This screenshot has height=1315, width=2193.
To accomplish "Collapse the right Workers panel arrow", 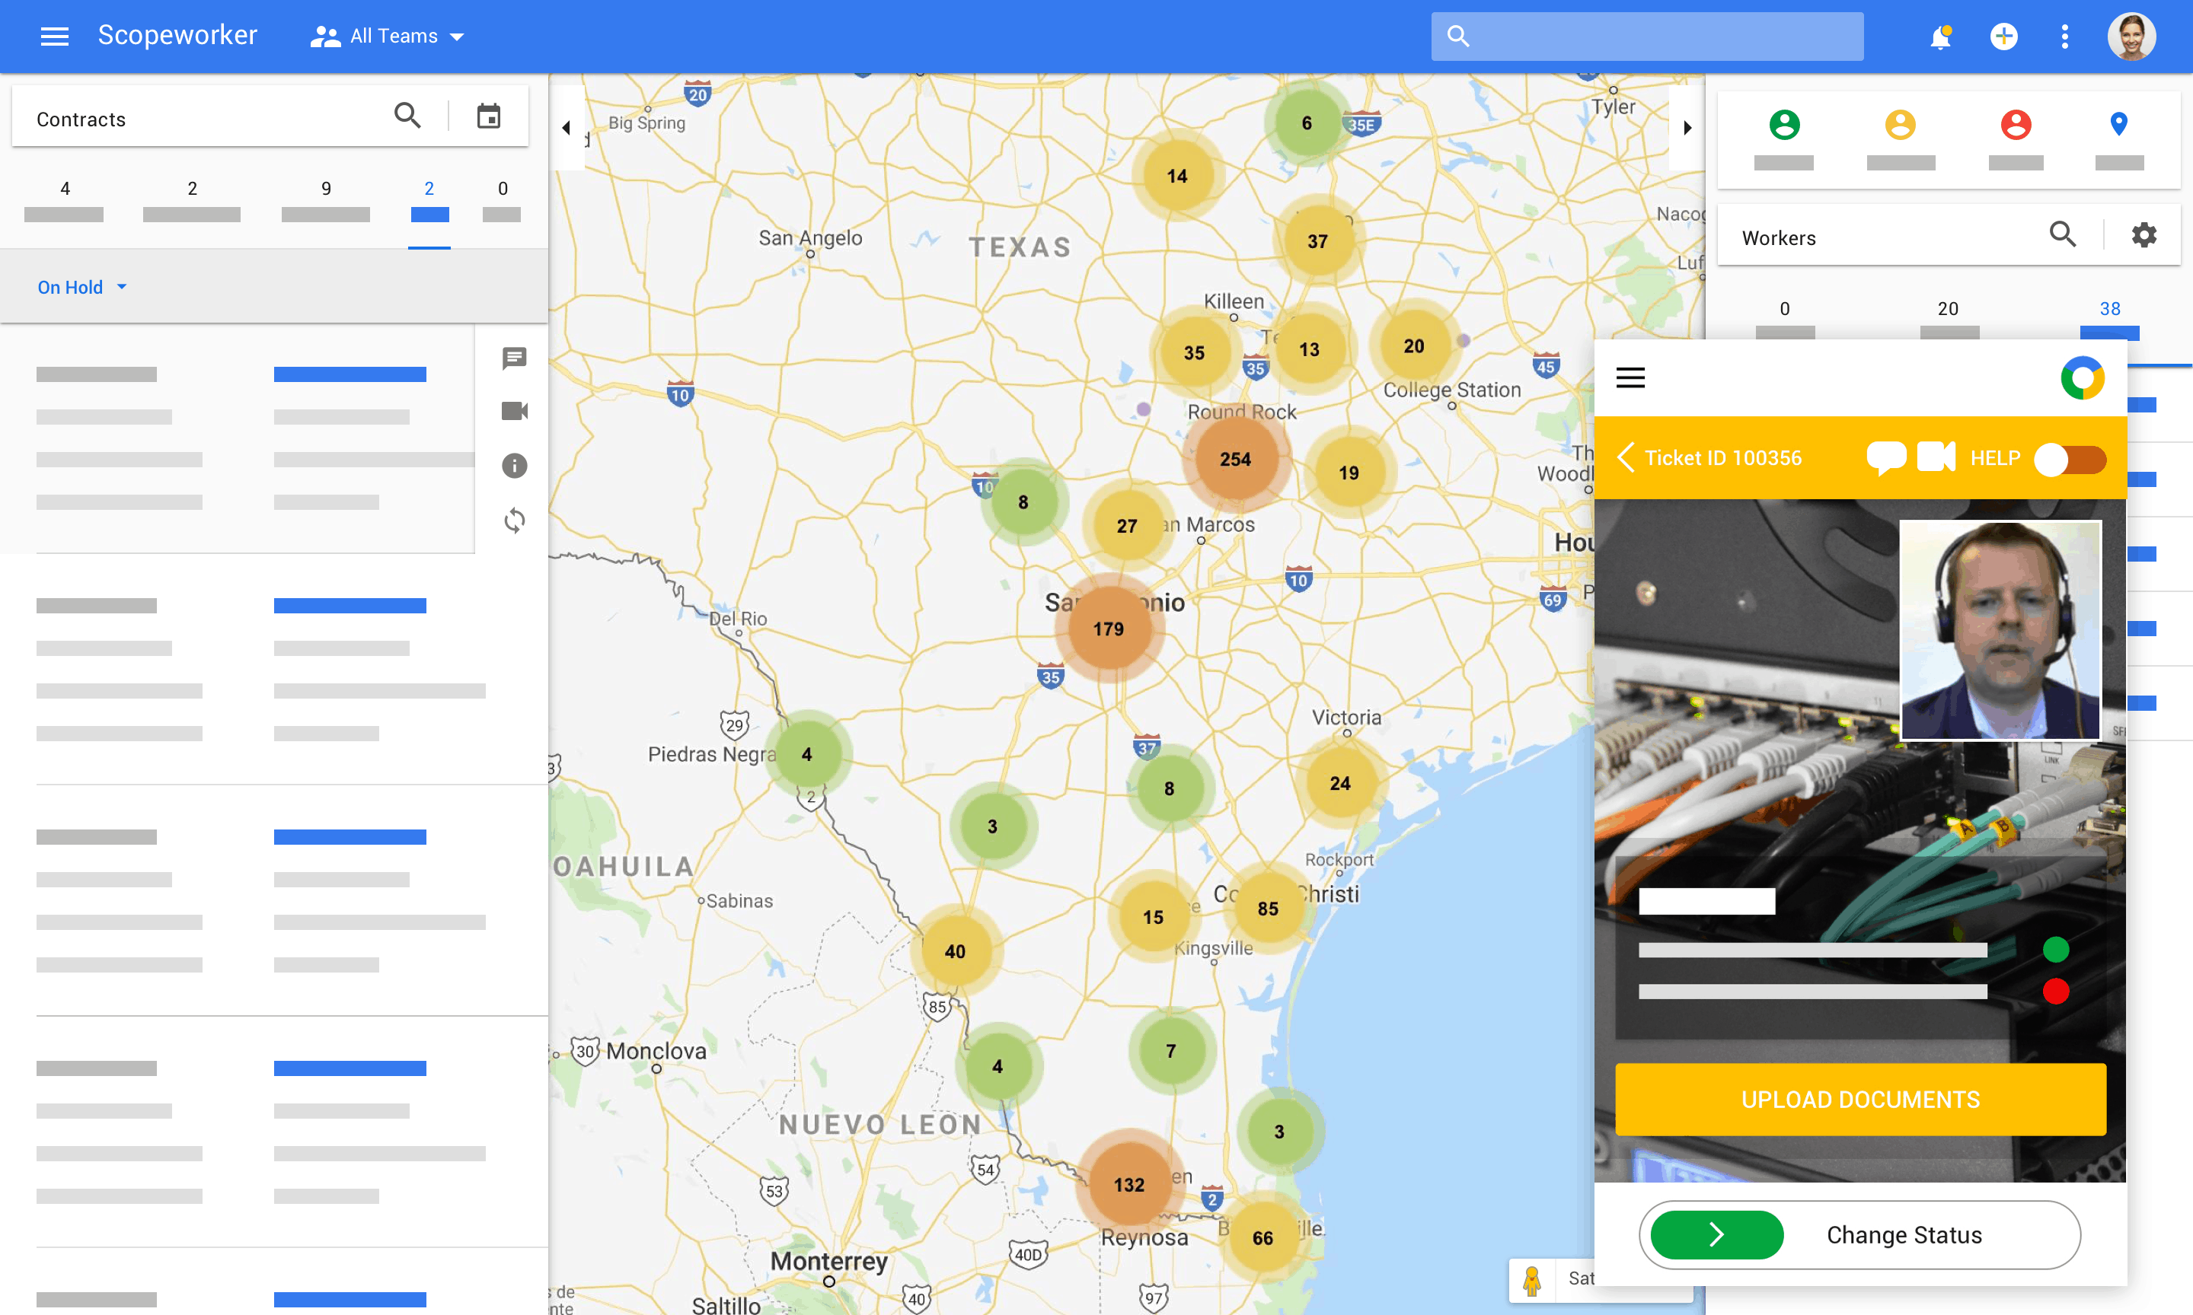I will click(1687, 128).
